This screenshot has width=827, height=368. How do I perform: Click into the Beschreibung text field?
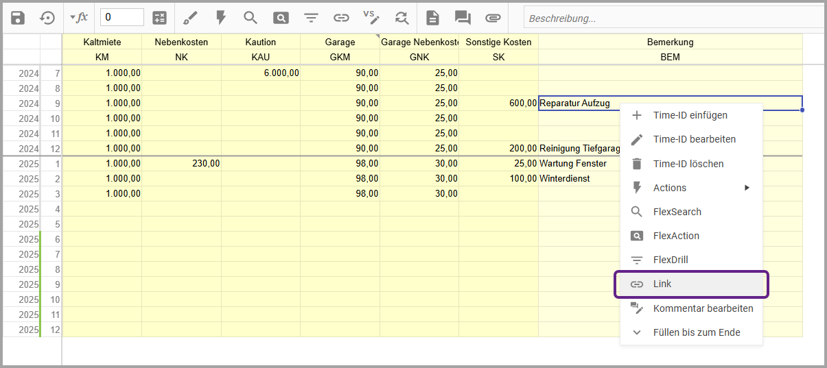[x=673, y=19]
